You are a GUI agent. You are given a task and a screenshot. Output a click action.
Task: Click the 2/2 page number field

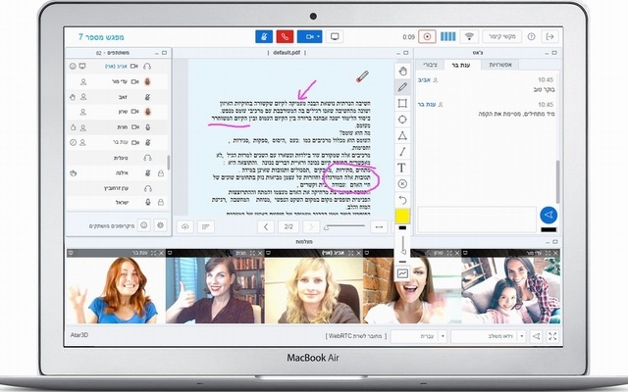click(288, 226)
